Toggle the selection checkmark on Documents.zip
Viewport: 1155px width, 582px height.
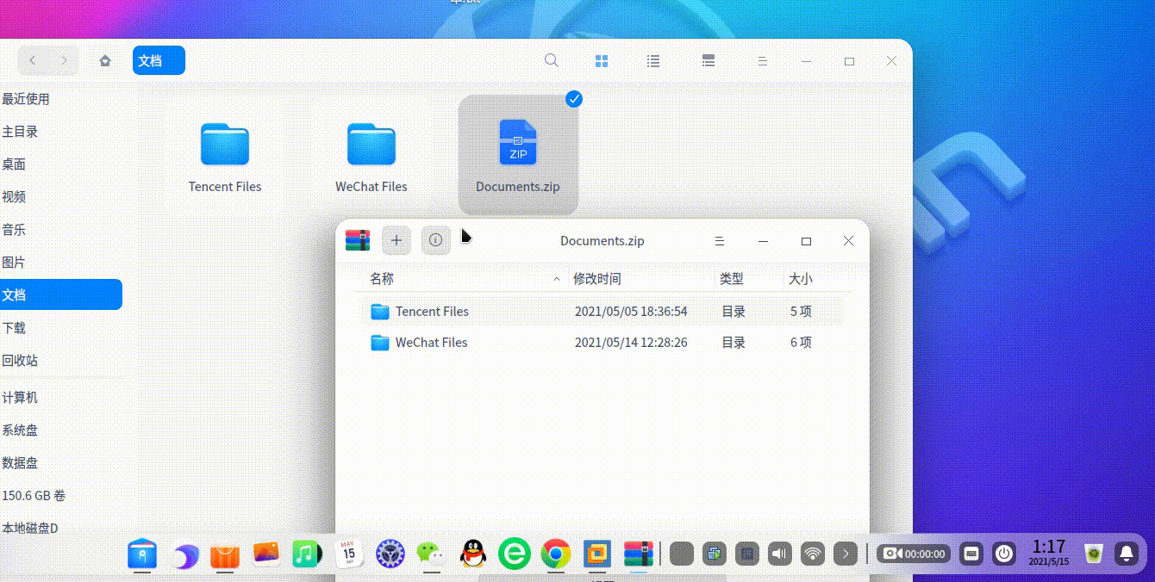[574, 99]
